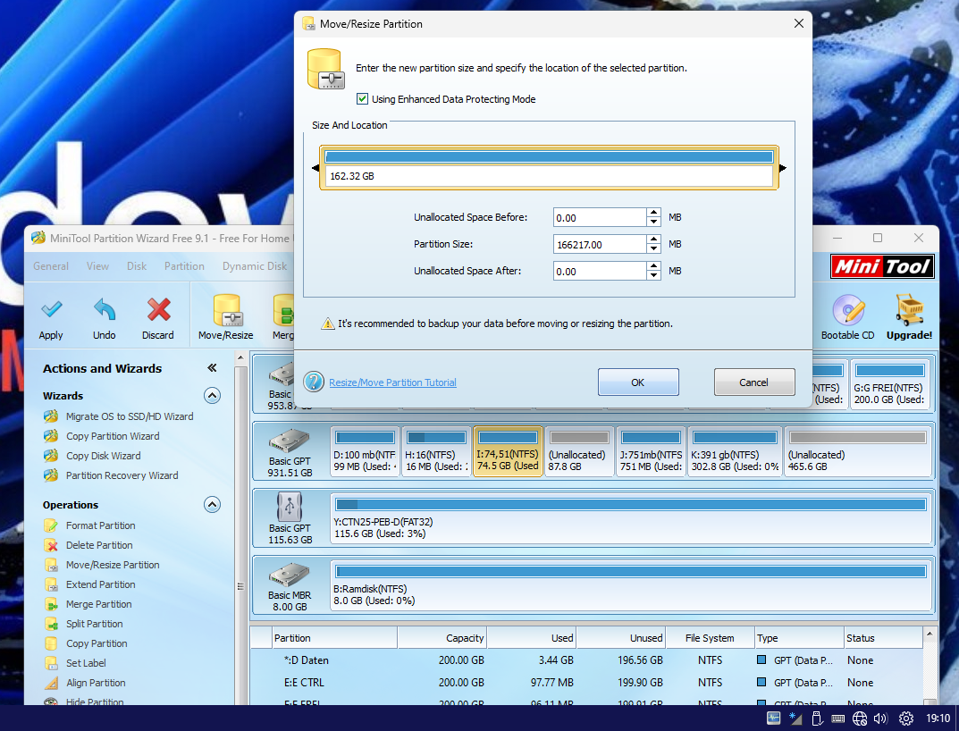This screenshot has width=959, height=731.
Task: Select Set Label operation
Action: pyautogui.click(x=86, y=663)
